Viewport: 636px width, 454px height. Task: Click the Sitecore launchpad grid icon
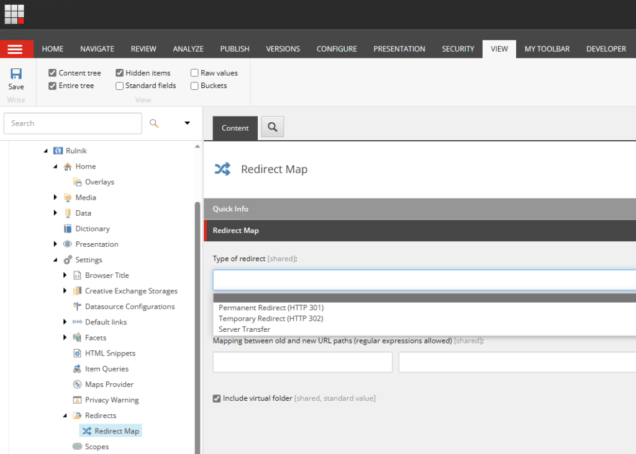point(14,14)
